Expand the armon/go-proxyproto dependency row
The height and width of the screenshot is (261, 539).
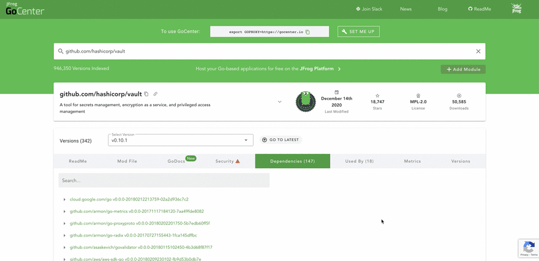(64, 223)
